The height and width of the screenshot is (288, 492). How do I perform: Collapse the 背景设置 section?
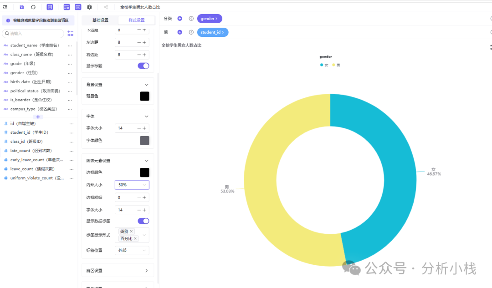(147, 85)
